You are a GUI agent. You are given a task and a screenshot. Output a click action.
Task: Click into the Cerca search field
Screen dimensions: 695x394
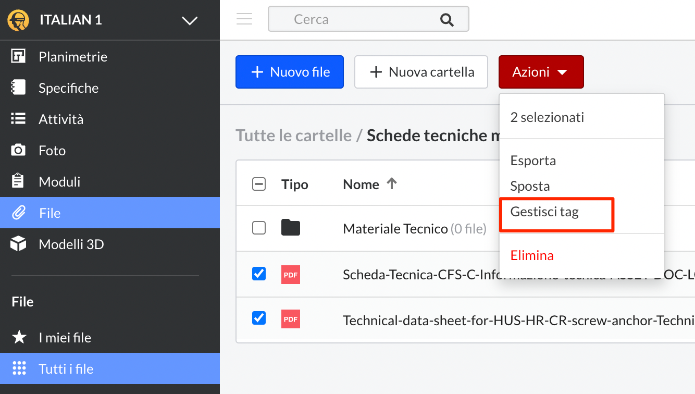(354, 19)
